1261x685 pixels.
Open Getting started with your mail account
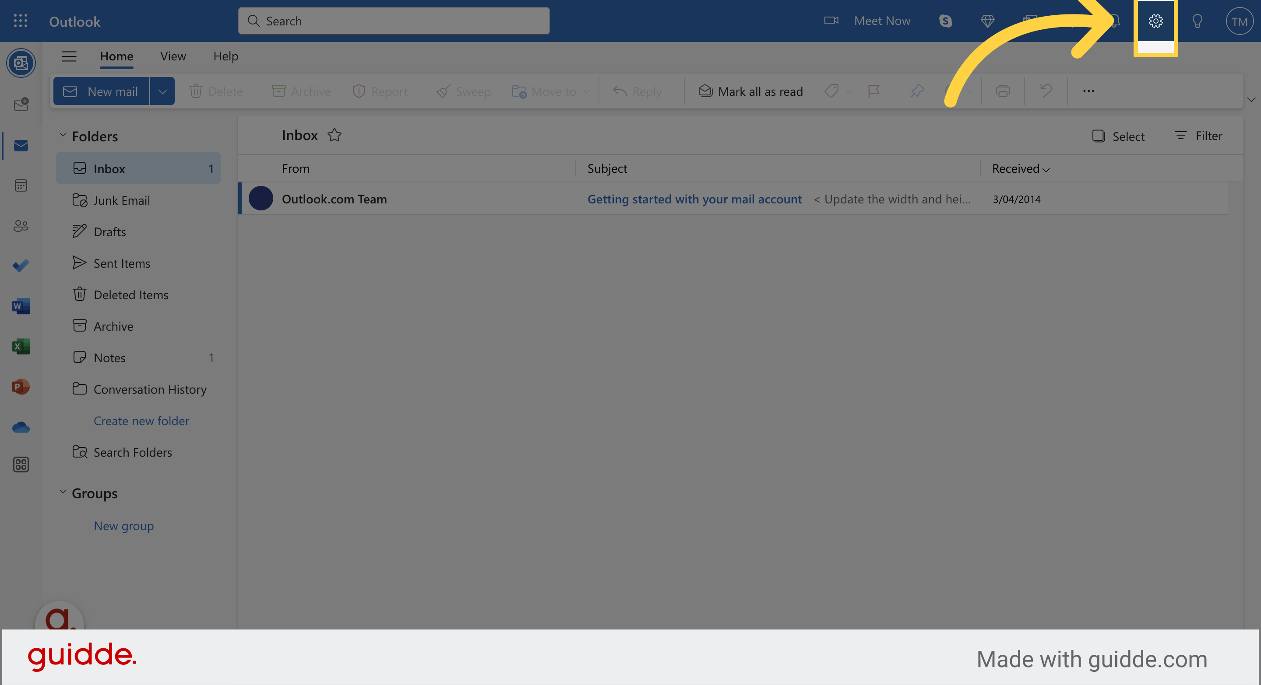click(x=694, y=199)
